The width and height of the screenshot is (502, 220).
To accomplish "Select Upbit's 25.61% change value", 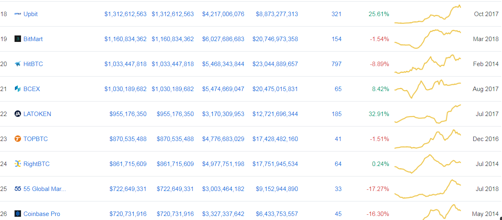I will coord(379,14).
